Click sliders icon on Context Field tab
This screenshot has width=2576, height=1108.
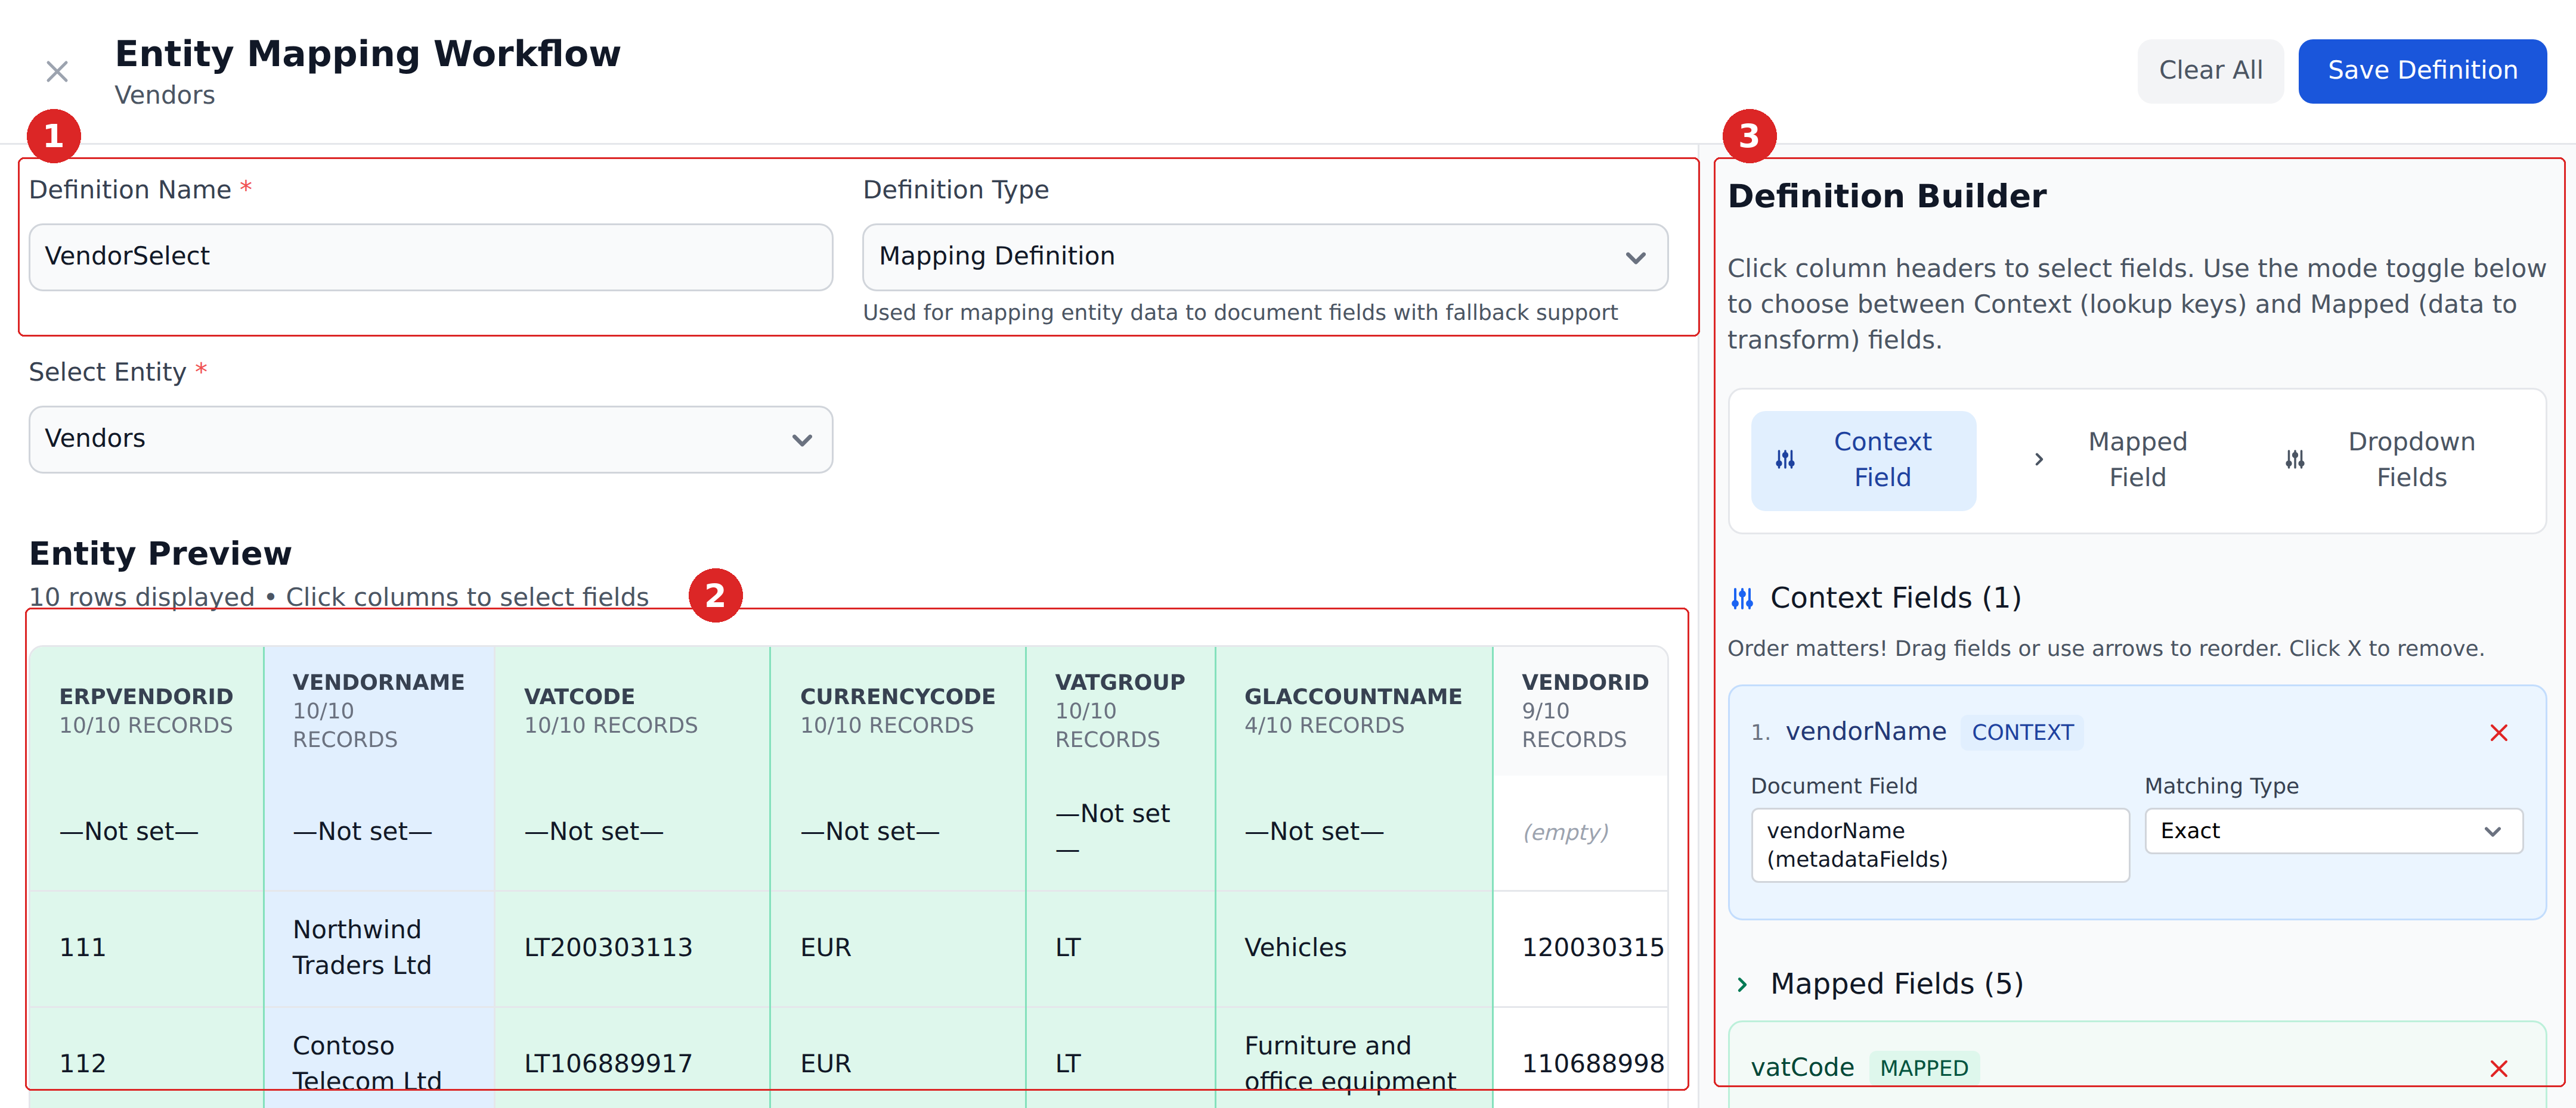pyautogui.click(x=1785, y=460)
